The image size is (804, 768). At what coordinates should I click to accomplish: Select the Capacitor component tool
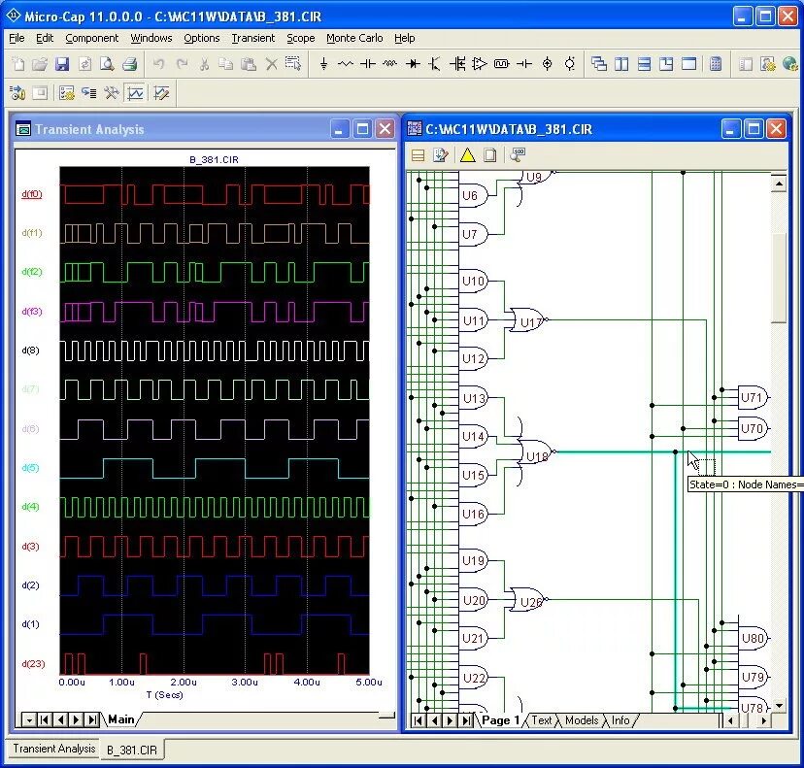[x=368, y=64]
